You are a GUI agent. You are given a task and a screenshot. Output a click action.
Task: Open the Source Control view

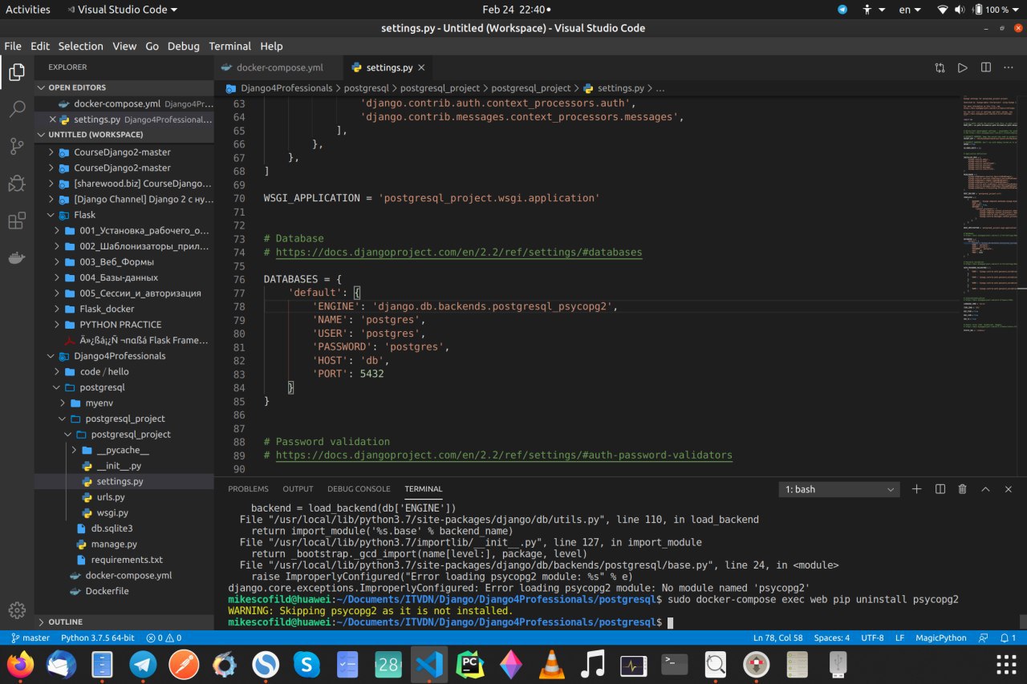[x=17, y=147]
